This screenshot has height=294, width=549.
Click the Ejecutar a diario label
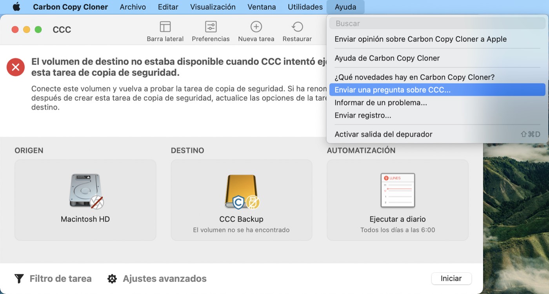(x=398, y=219)
